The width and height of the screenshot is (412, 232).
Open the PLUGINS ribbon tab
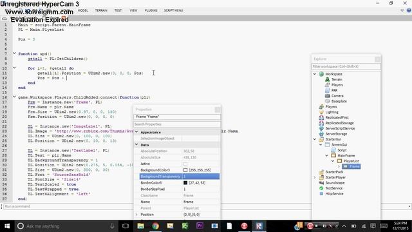click(x=151, y=10)
